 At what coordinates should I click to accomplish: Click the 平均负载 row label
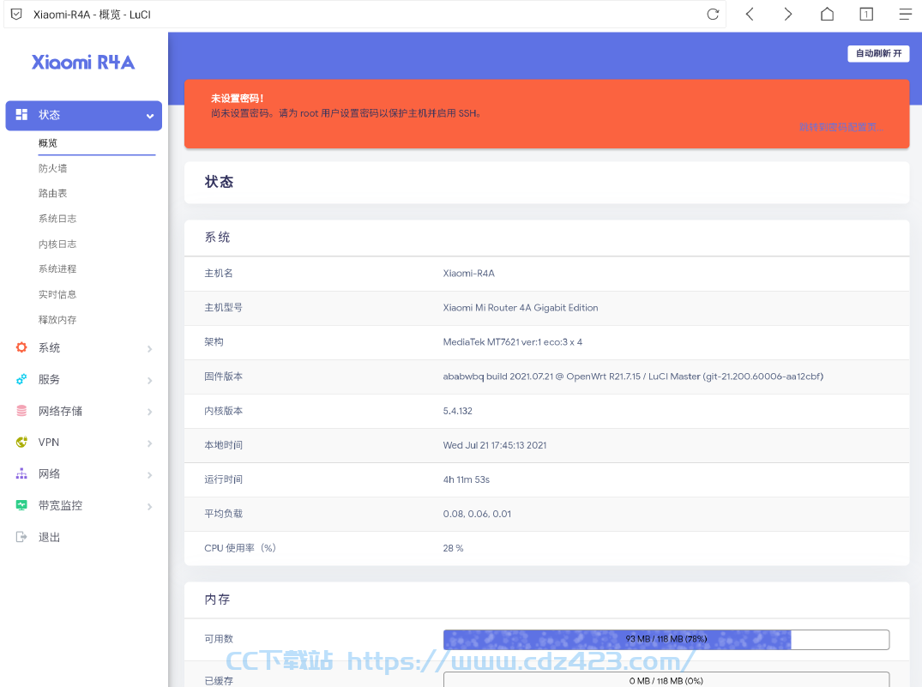[224, 514]
